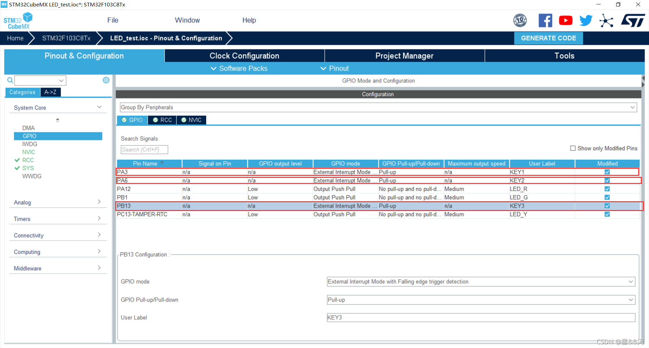Open the sidebar search combo box dropdown
The image size is (649, 348).
(61, 80)
